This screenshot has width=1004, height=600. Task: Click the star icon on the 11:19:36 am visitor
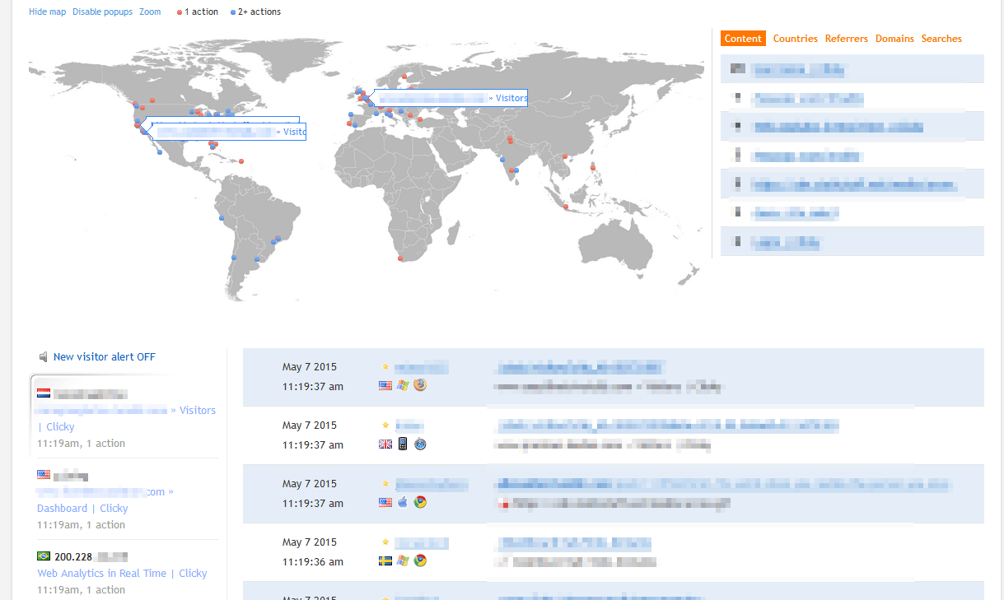[385, 542]
